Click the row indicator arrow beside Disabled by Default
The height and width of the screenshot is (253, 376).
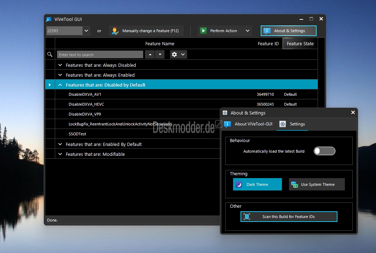point(50,85)
